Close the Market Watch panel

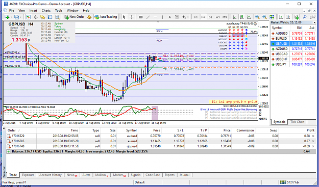point(314,22)
